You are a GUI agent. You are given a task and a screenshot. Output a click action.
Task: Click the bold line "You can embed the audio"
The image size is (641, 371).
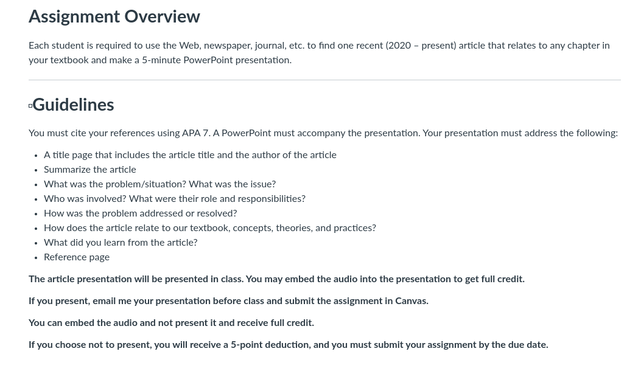171,323
